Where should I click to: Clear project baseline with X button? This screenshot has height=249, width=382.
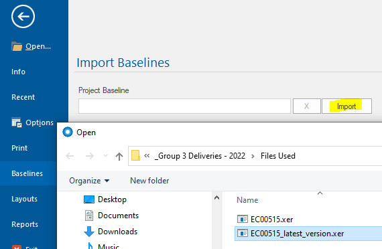coord(307,106)
